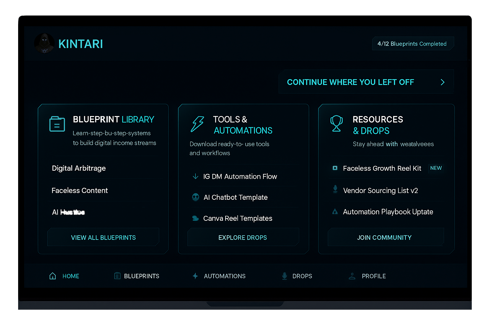
Task: Click the lightning bolt Tools icon
Action: click(x=197, y=124)
